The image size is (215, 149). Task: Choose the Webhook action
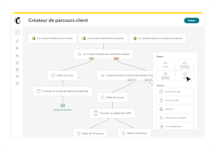(175, 109)
